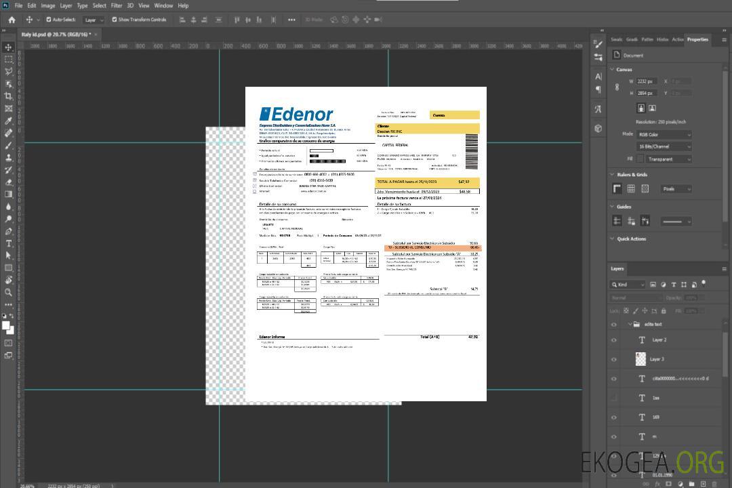The image size is (732, 488).
Task: Toggle the Auto-Select checkbox
Action: coord(49,20)
